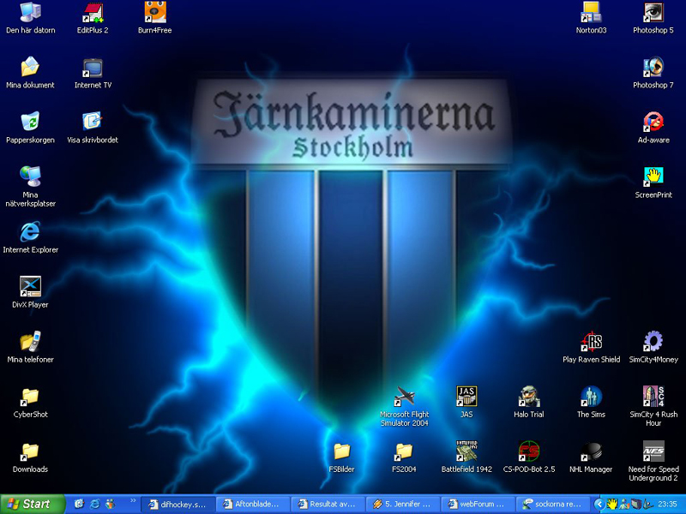This screenshot has width=686, height=514.
Task: Expand the quick launch overflow chevron
Action: [x=133, y=501]
